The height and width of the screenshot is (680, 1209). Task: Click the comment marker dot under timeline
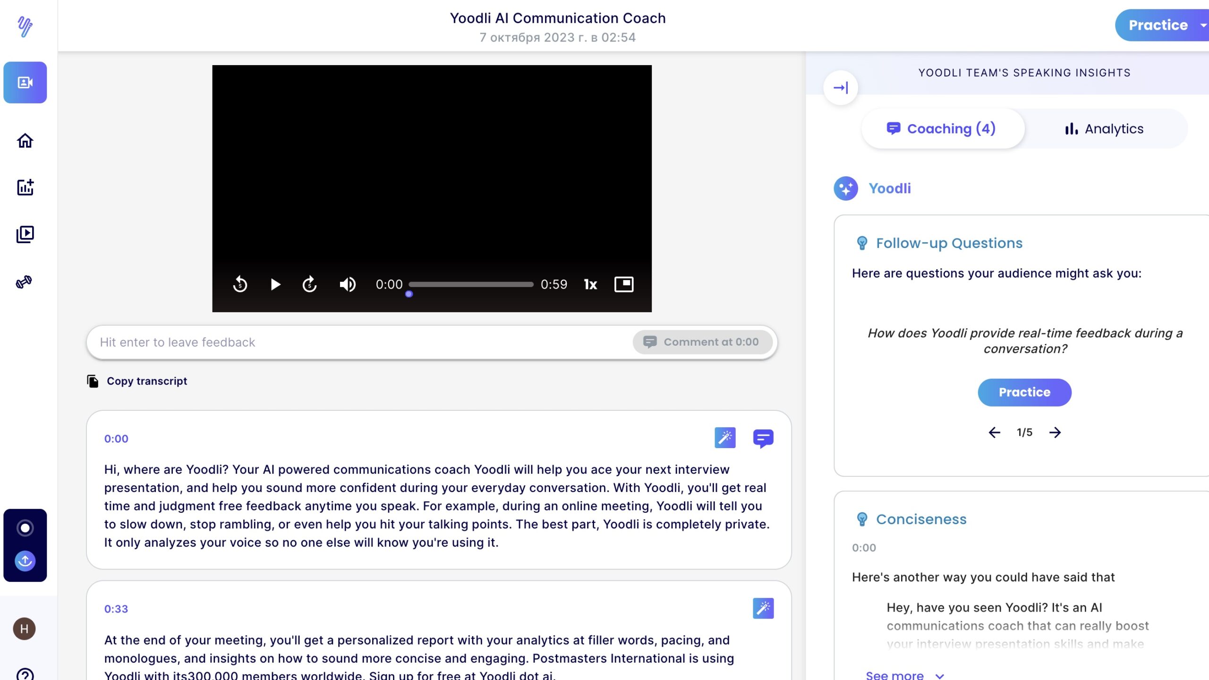point(409,294)
